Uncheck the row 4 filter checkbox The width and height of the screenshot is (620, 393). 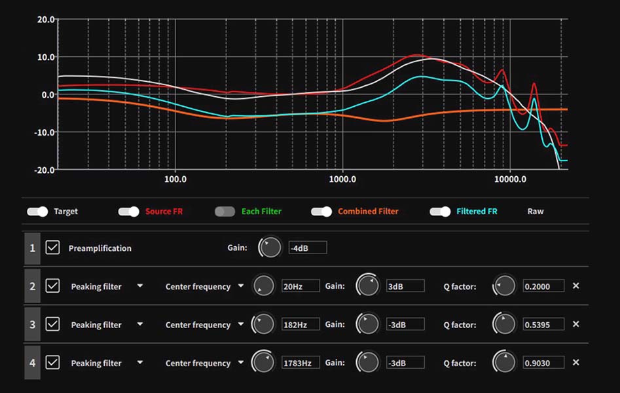click(x=52, y=363)
